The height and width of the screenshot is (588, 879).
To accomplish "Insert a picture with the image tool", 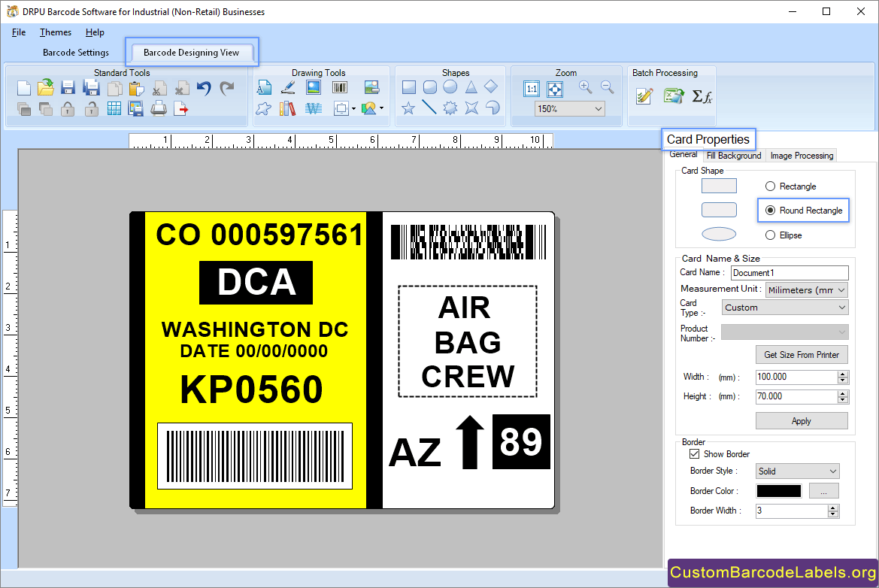I will pyautogui.click(x=314, y=87).
